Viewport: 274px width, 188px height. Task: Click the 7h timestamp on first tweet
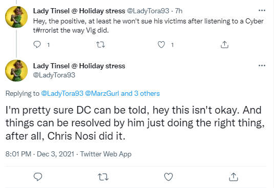click(179, 11)
